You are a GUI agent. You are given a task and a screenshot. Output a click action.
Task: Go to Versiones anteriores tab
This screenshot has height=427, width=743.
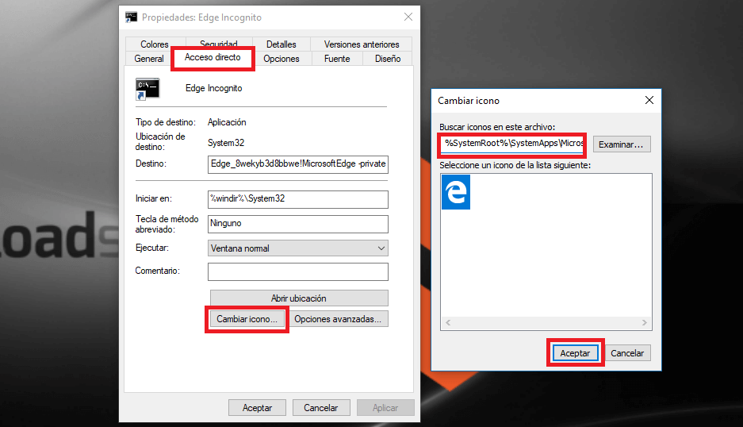point(362,44)
